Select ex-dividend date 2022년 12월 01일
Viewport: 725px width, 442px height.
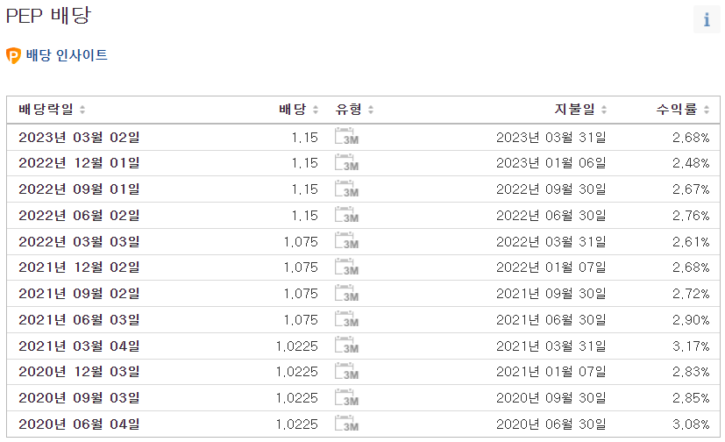[x=79, y=163]
